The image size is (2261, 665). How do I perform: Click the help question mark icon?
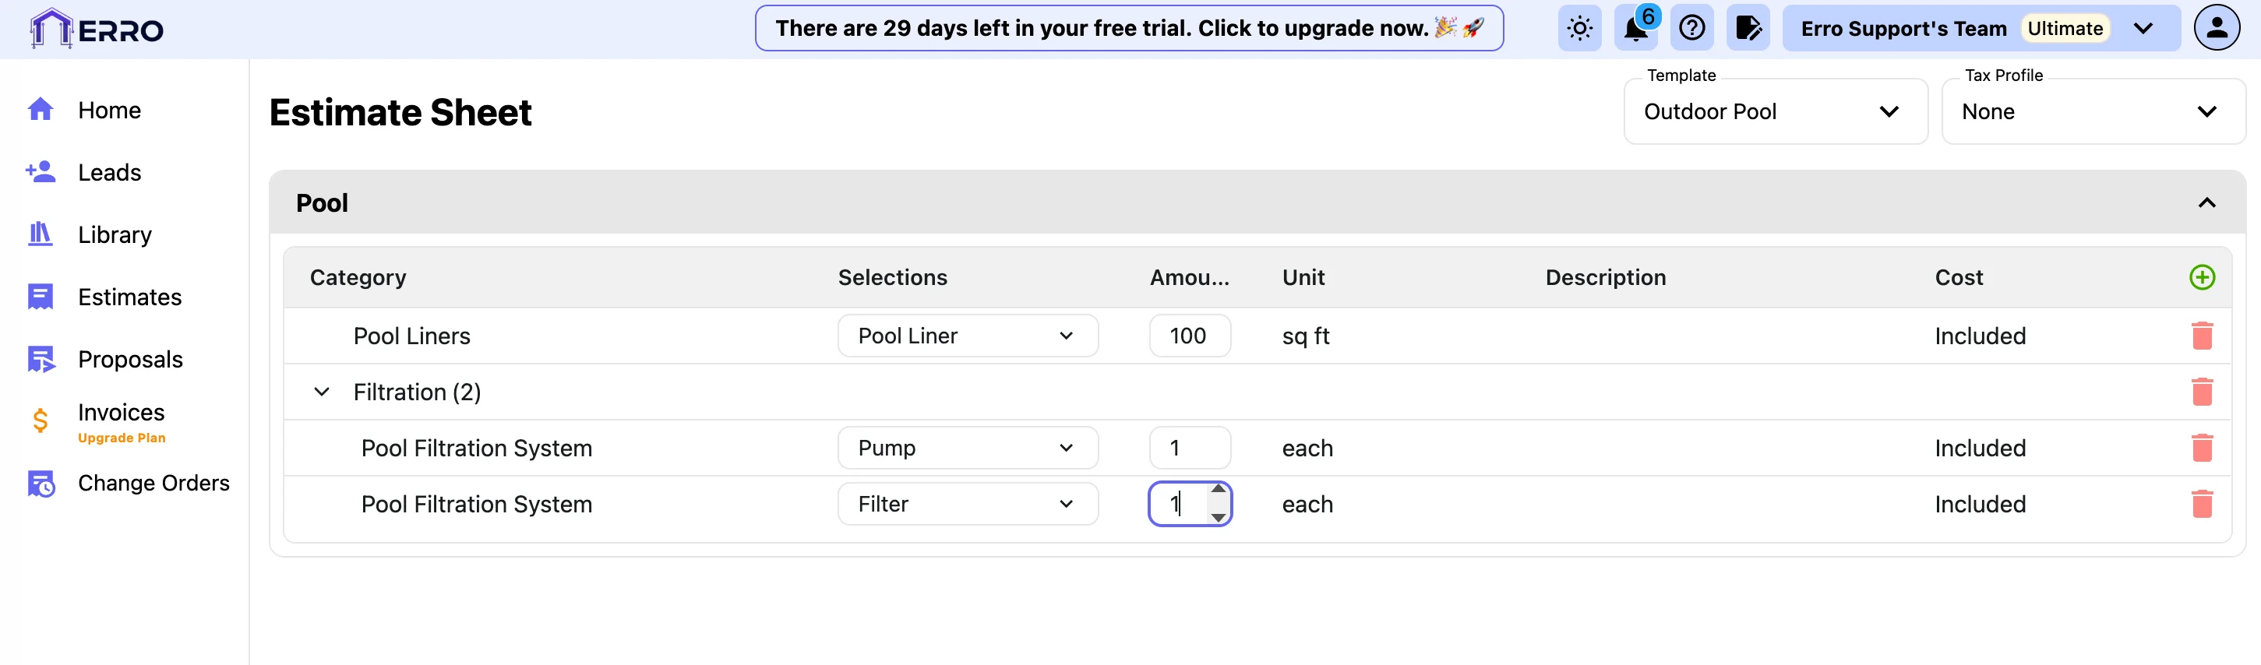tap(1691, 29)
